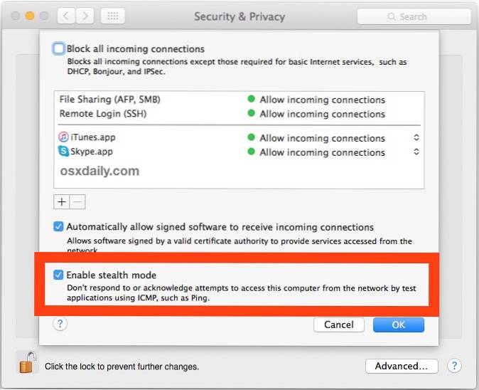Image resolution: width=479 pixels, height=390 pixels.
Task: Select File Sharing (AFP, SMB) row
Action: 114,100
